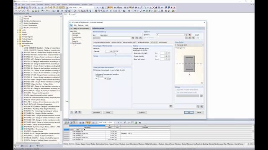The width and height of the screenshot is (268, 150).
Task: Click the delete reinforcement group icon beside the Description field
Action: coord(140,38)
